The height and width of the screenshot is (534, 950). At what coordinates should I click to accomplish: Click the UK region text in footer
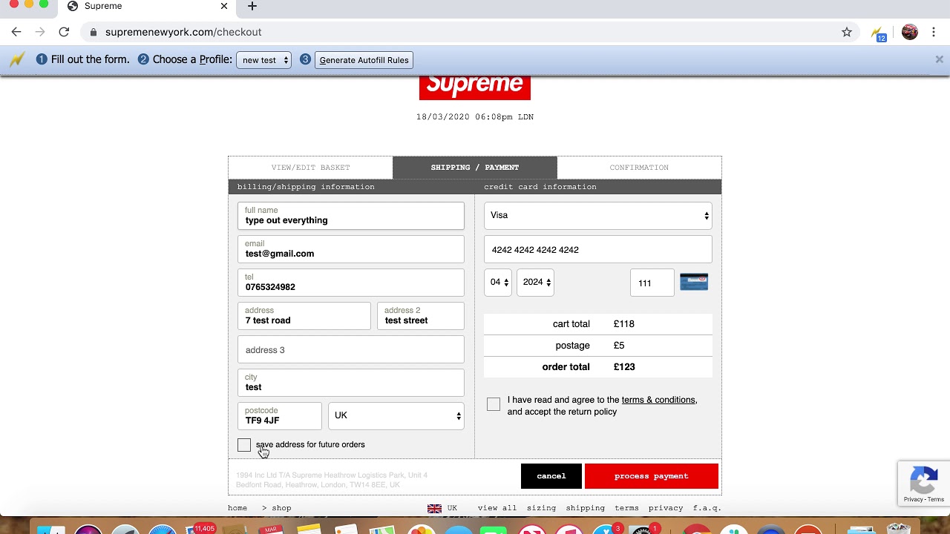click(x=452, y=508)
